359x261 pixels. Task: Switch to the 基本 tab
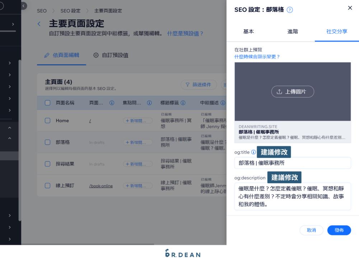pos(248,32)
